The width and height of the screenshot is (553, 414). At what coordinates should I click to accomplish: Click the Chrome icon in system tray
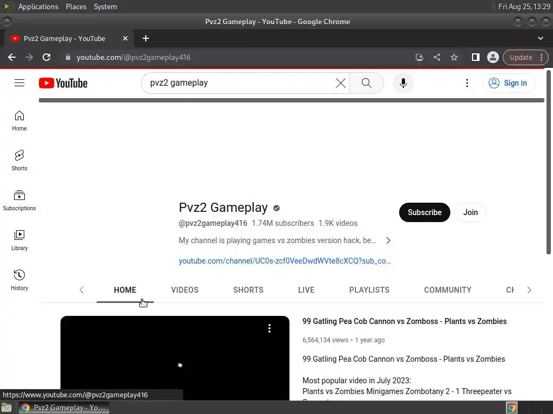click(x=511, y=408)
